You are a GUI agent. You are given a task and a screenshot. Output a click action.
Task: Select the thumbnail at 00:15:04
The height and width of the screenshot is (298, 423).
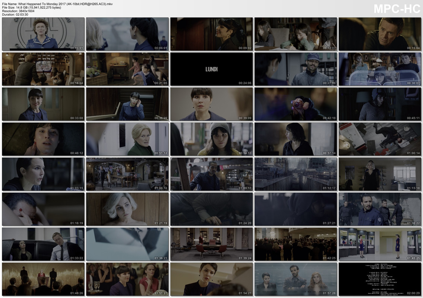point(380,34)
